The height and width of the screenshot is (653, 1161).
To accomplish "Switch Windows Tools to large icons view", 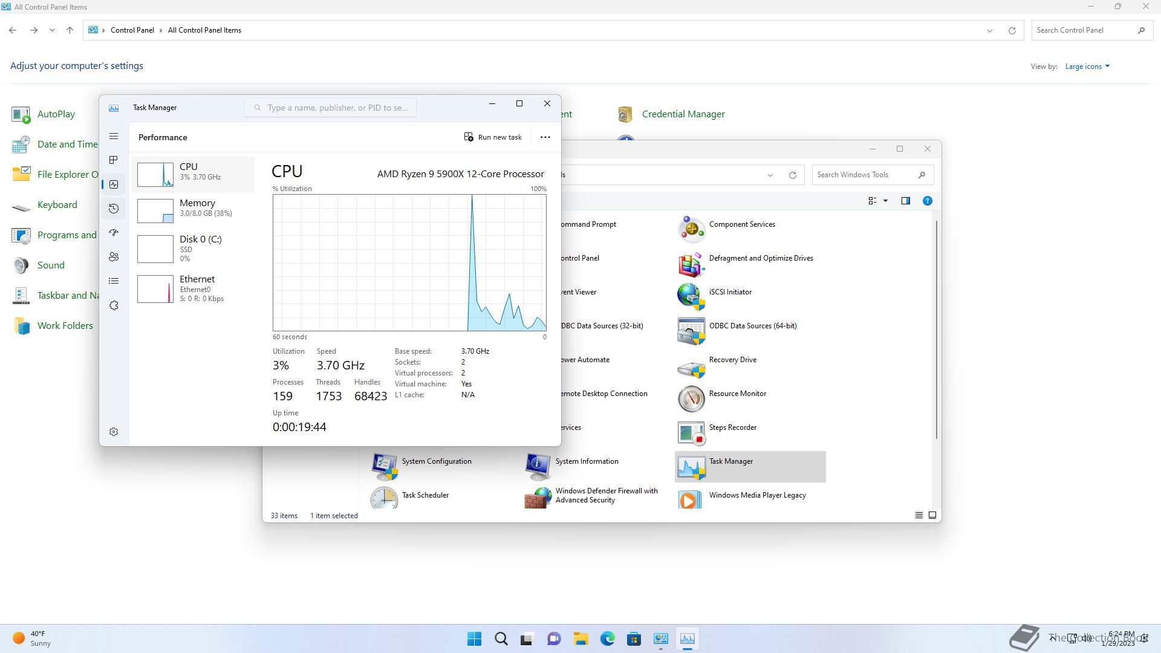I will pos(932,515).
